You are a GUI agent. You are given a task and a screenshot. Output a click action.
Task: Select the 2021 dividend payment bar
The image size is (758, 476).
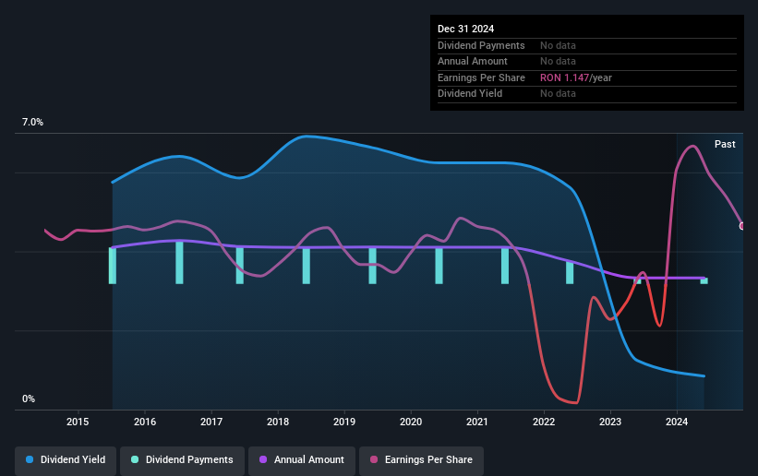[x=505, y=267]
